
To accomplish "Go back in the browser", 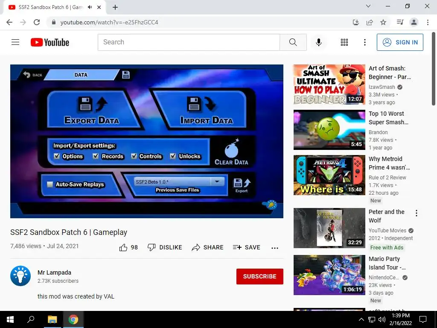I will pos(9,22).
